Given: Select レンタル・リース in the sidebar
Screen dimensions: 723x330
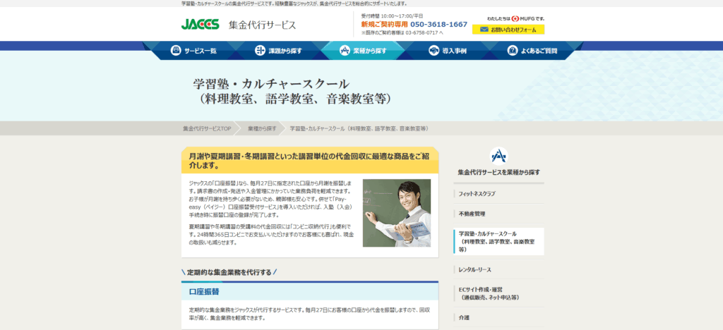Looking at the screenshot, I should tap(475, 269).
